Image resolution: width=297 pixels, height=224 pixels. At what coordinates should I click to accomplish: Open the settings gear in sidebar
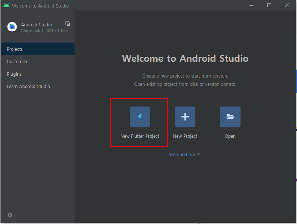pyautogui.click(x=10, y=215)
